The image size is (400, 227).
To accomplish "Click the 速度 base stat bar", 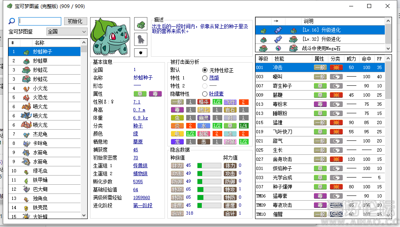I will [x=209, y=205].
